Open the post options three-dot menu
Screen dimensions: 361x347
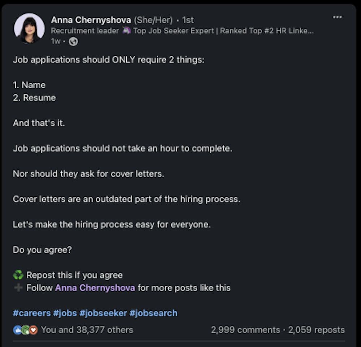point(337,17)
